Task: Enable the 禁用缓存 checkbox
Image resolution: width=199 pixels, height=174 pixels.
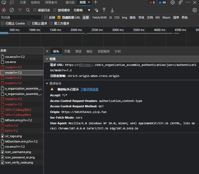Action: pos(55,10)
